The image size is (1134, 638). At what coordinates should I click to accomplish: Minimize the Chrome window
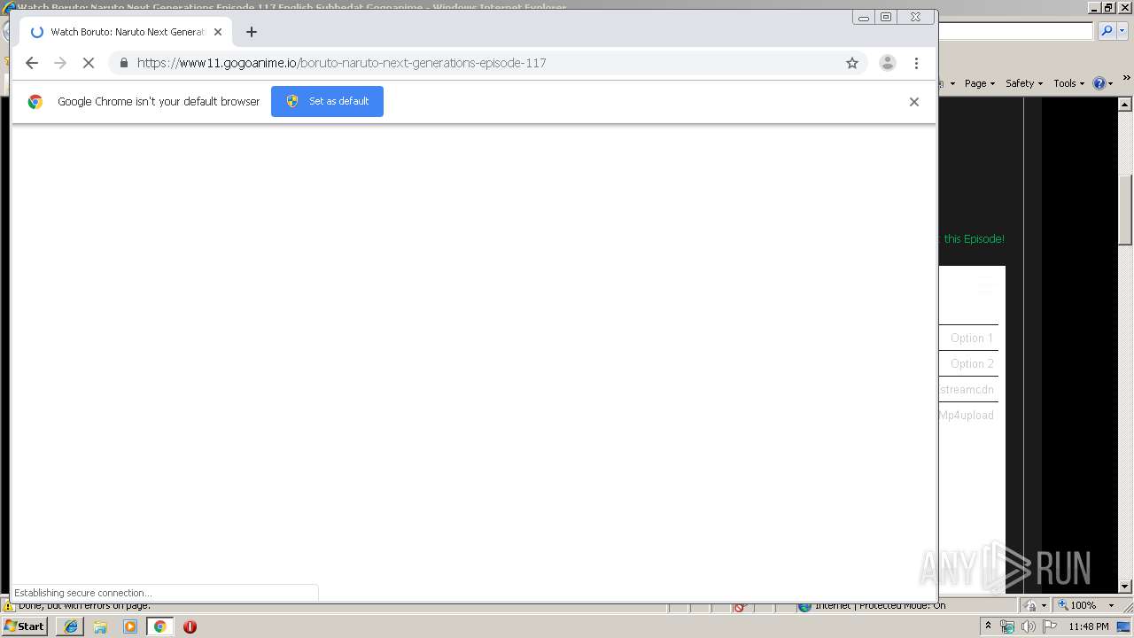pos(864,17)
